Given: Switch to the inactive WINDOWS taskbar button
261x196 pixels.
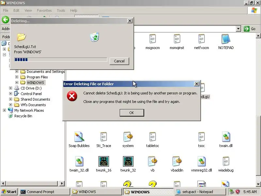Looking at the screenshot, I should (x=96, y=192).
